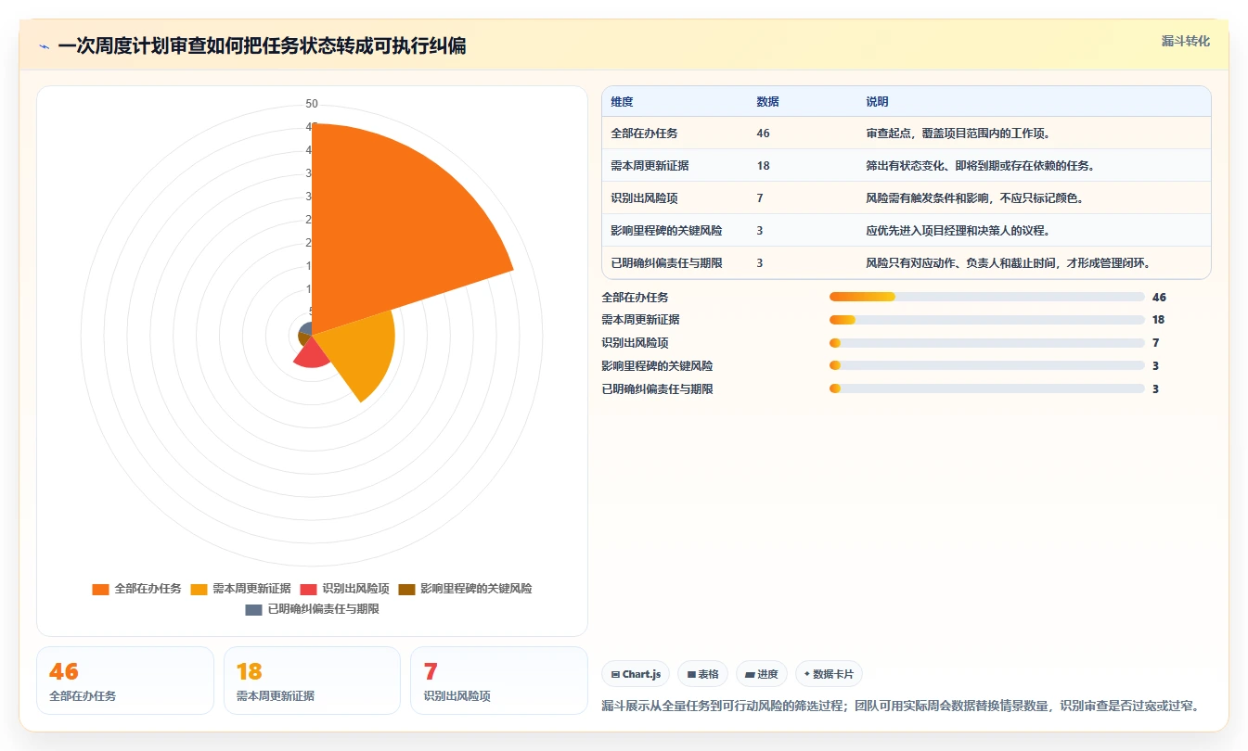The height and width of the screenshot is (751, 1248).
Task: Click the 表格 chip
Action: coord(702,674)
